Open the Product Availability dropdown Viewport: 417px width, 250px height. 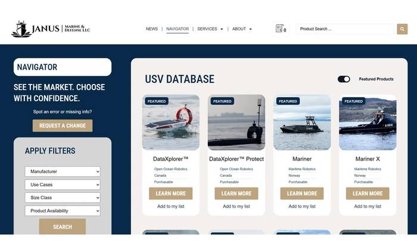pyautogui.click(x=63, y=211)
